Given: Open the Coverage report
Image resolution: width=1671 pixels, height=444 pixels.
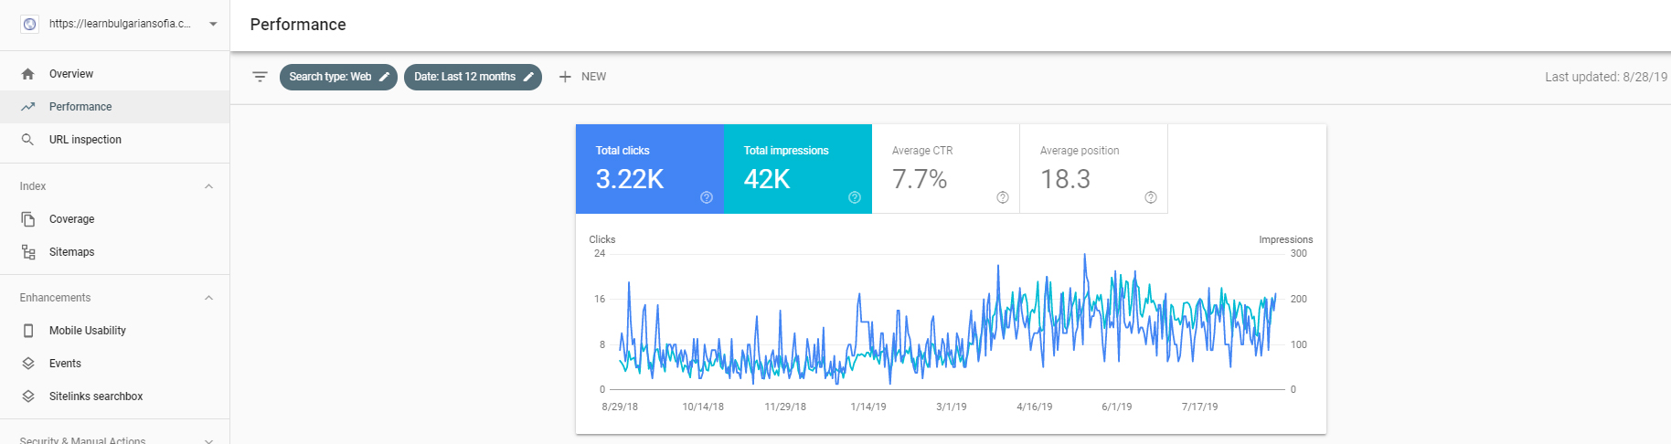Looking at the screenshot, I should (71, 219).
